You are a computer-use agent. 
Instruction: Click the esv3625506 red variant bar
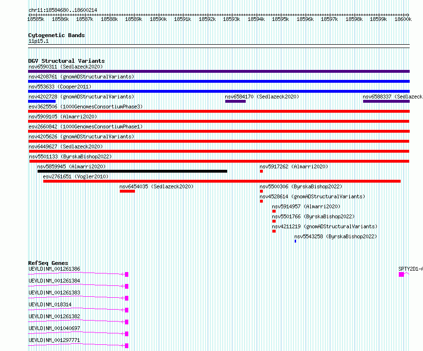coord(219,111)
